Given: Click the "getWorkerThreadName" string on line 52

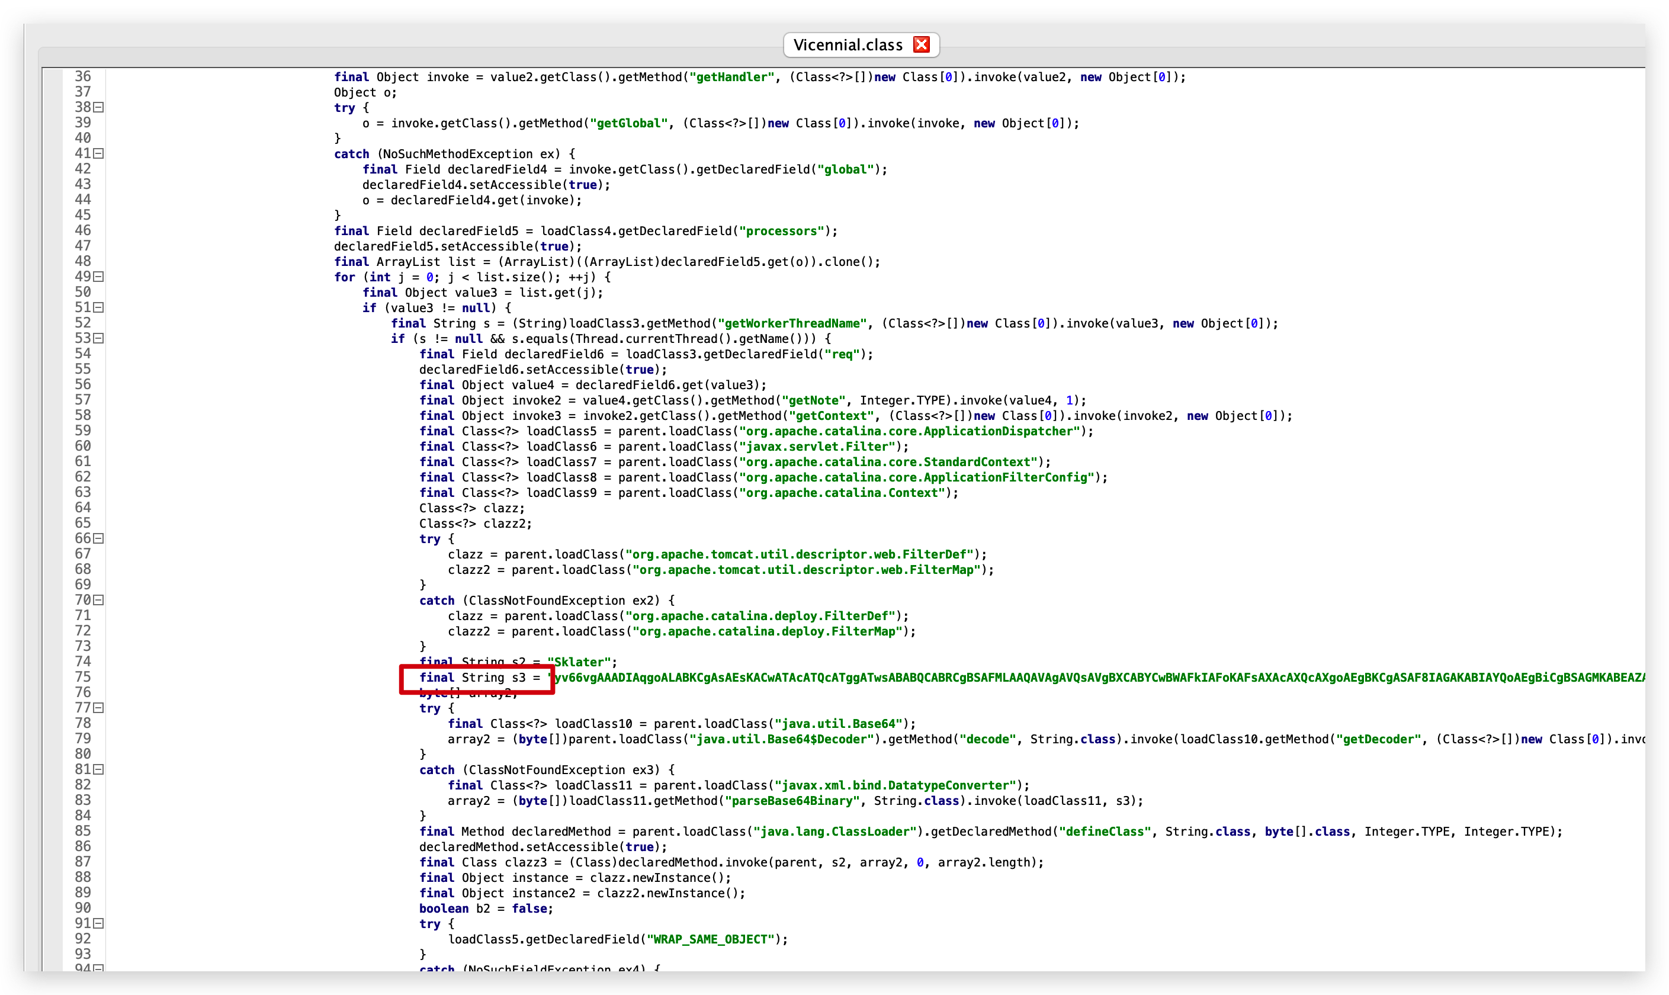Looking at the screenshot, I should click(792, 323).
